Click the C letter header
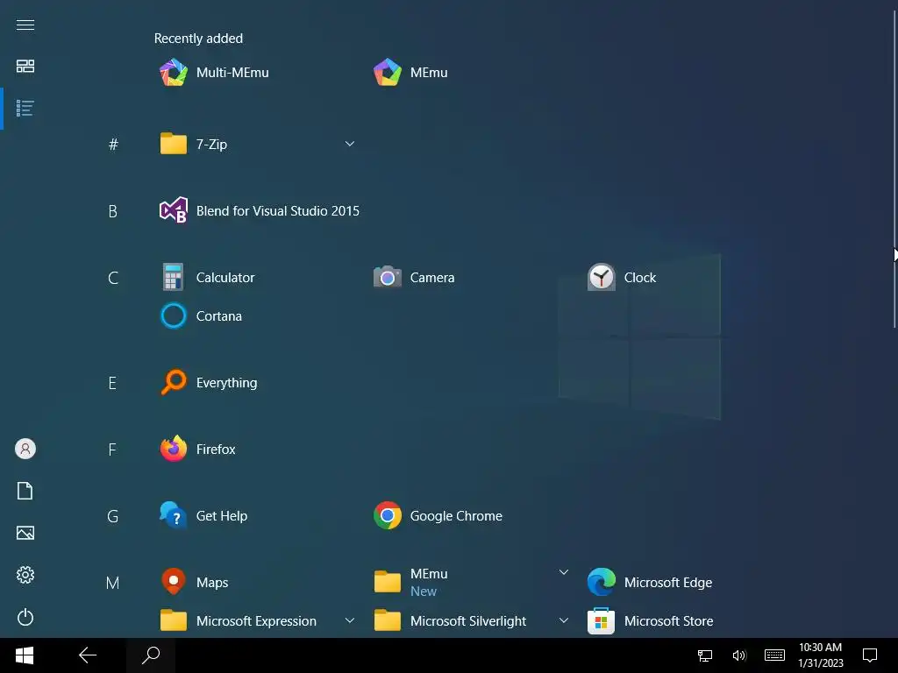 [113, 278]
